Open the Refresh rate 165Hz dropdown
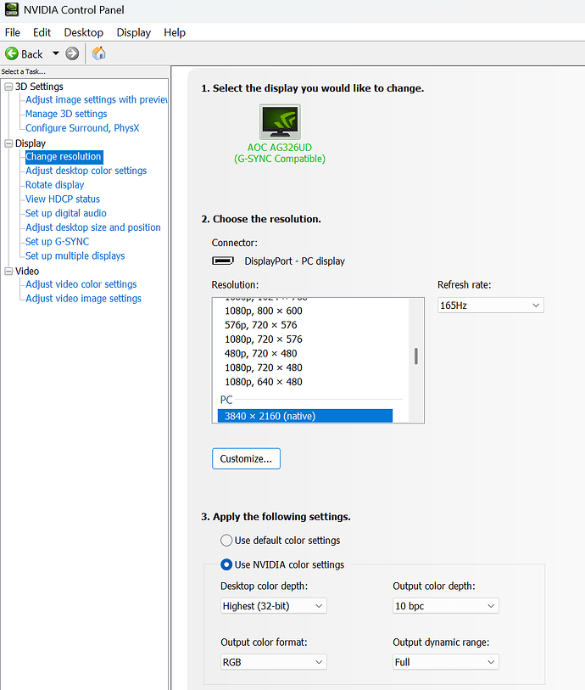 [x=491, y=306]
